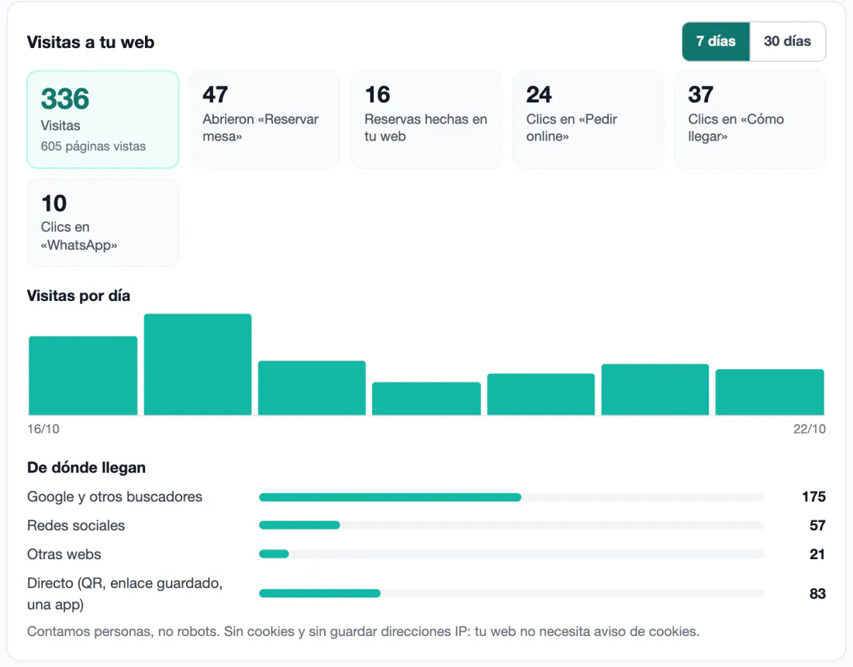Click the Google y otros buscadores progress bar

click(x=511, y=496)
